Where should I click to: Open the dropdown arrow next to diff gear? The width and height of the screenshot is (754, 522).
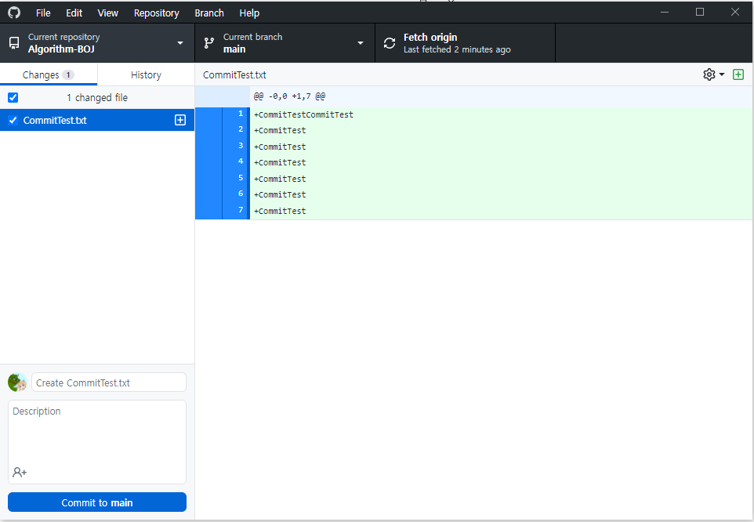tap(722, 74)
